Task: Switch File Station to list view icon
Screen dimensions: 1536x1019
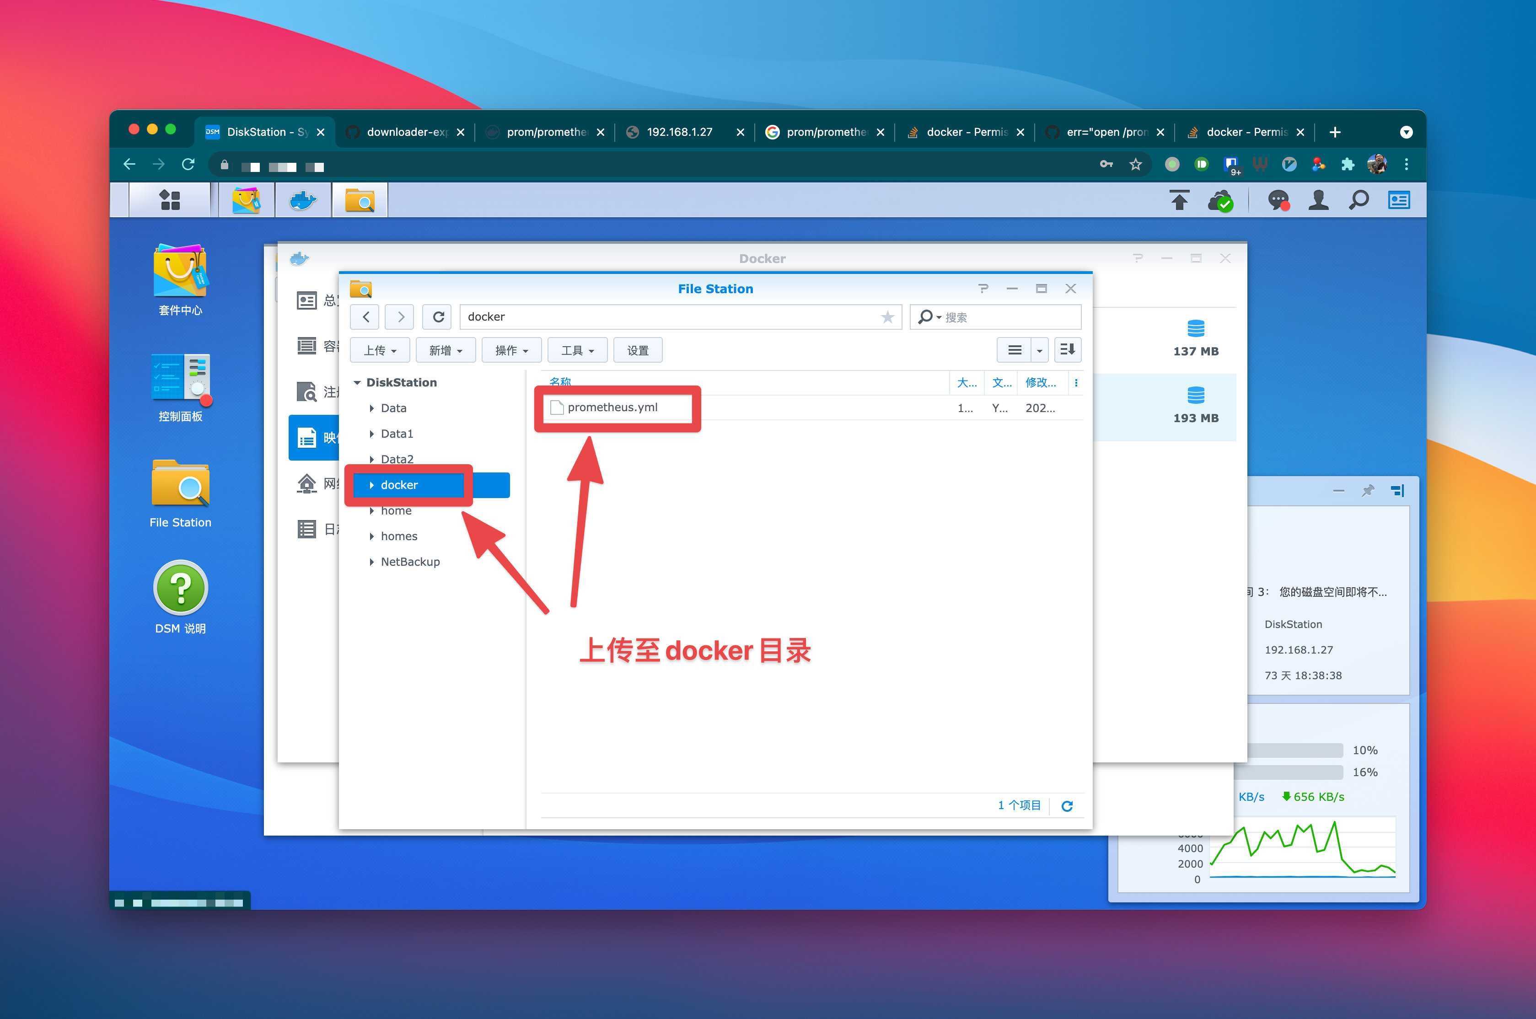Action: pos(1014,350)
